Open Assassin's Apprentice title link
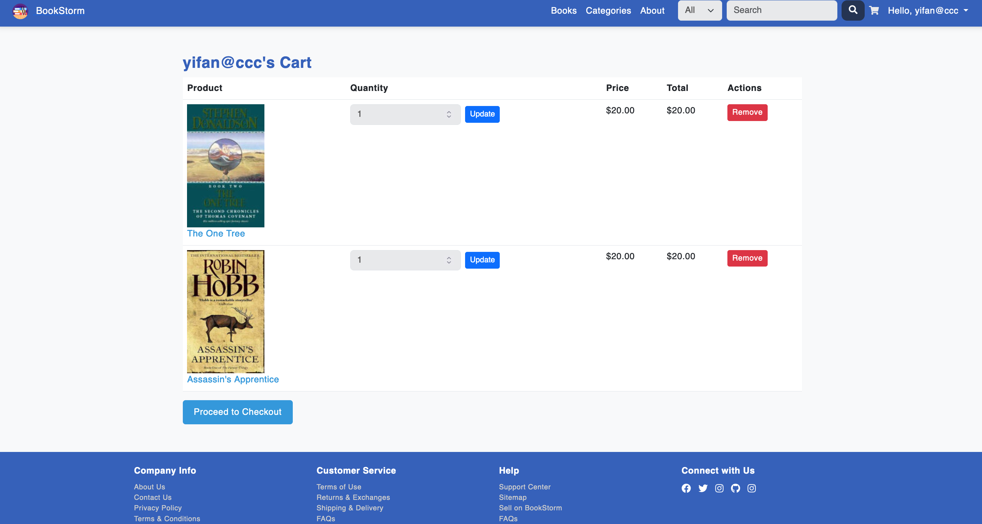This screenshot has height=524, width=982. click(233, 379)
